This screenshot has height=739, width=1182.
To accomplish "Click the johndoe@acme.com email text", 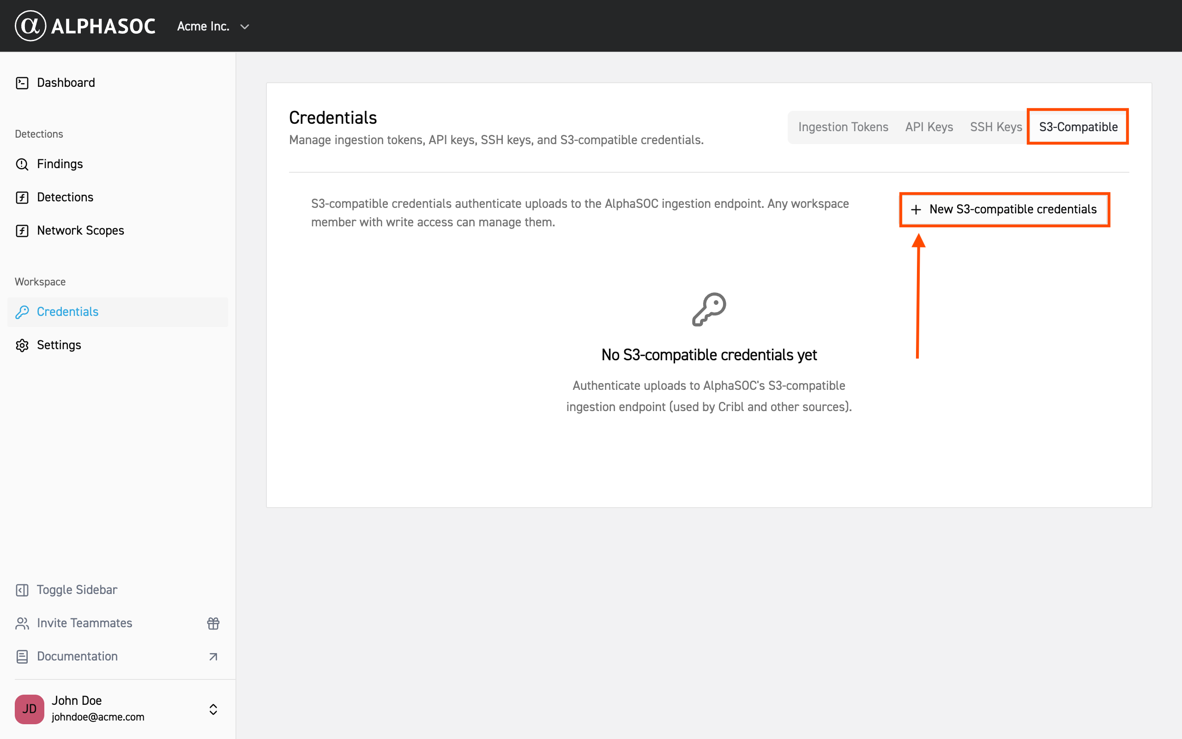I will [x=98, y=717].
